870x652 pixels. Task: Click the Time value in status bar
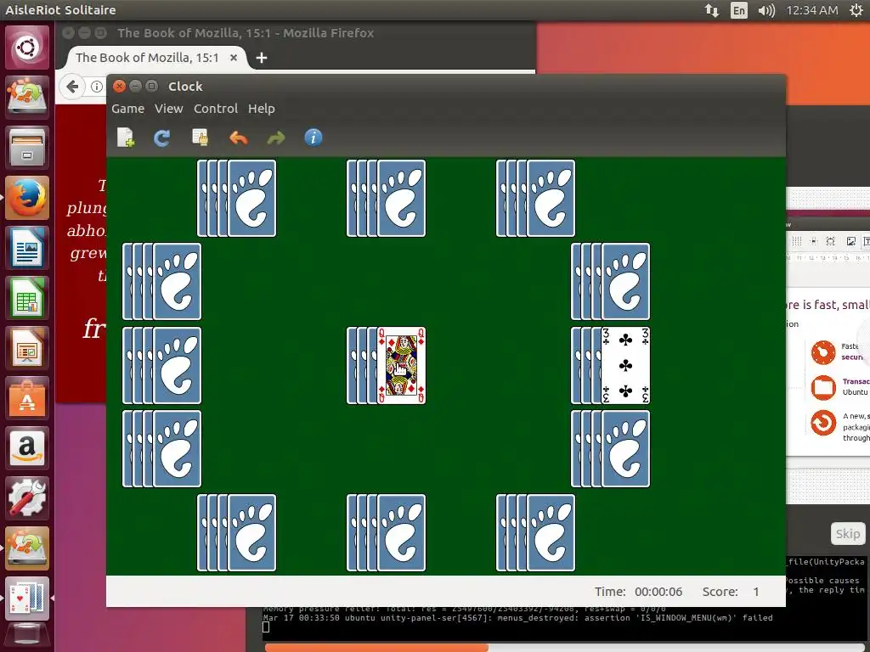pos(658,592)
